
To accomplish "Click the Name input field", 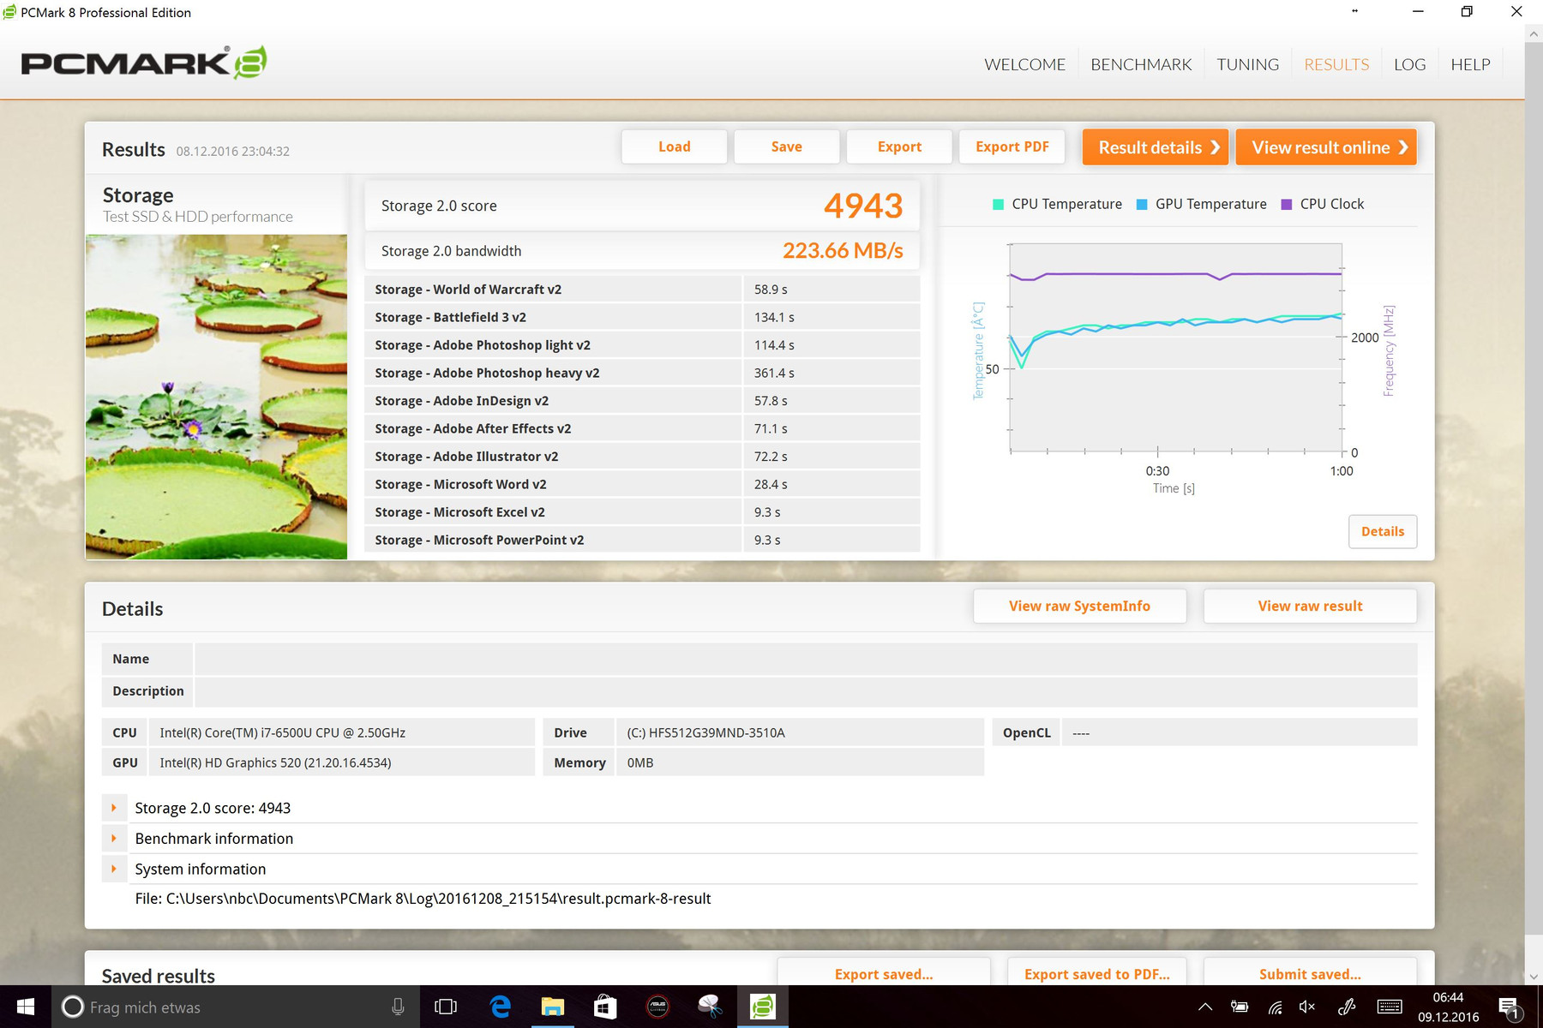I will click(x=805, y=659).
